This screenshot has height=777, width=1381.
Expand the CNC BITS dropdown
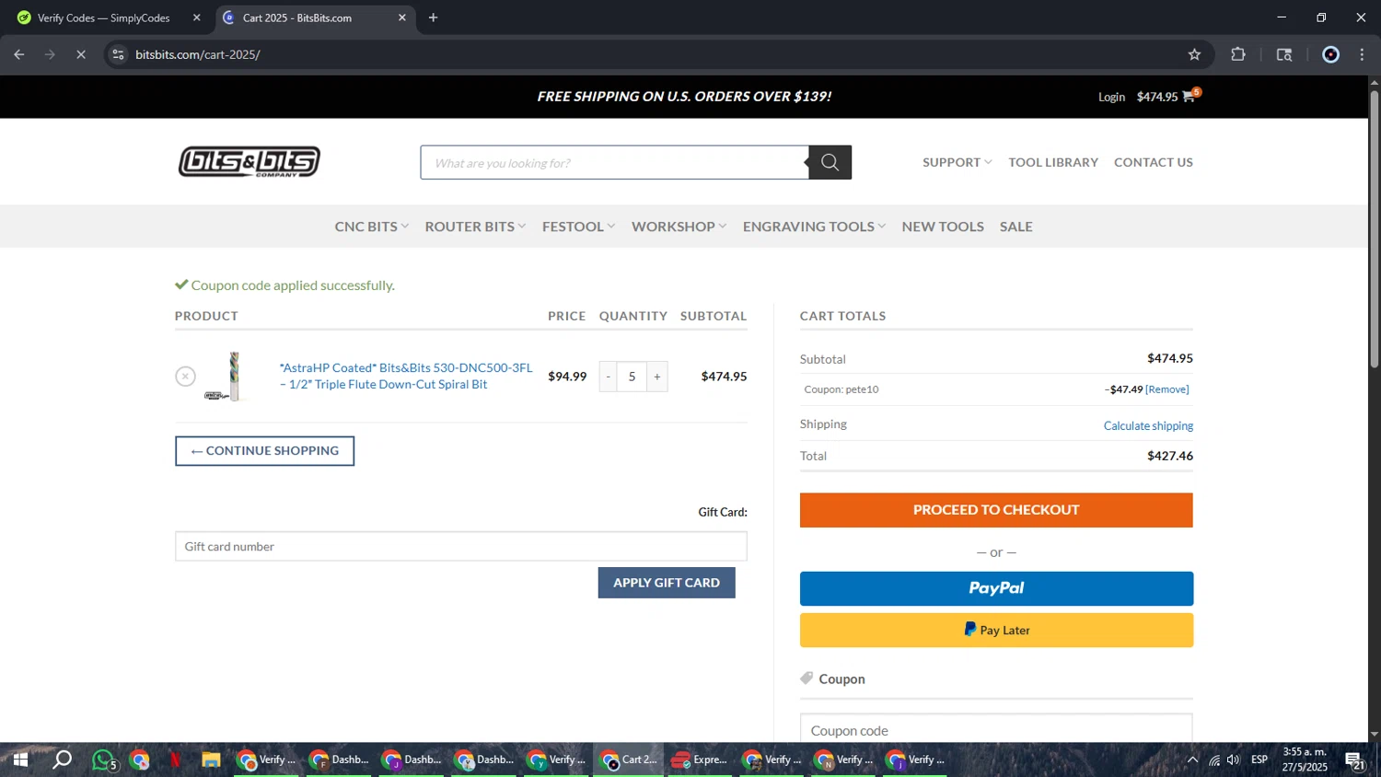point(372,226)
